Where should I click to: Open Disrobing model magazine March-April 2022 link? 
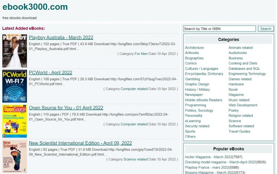pos(220,162)
